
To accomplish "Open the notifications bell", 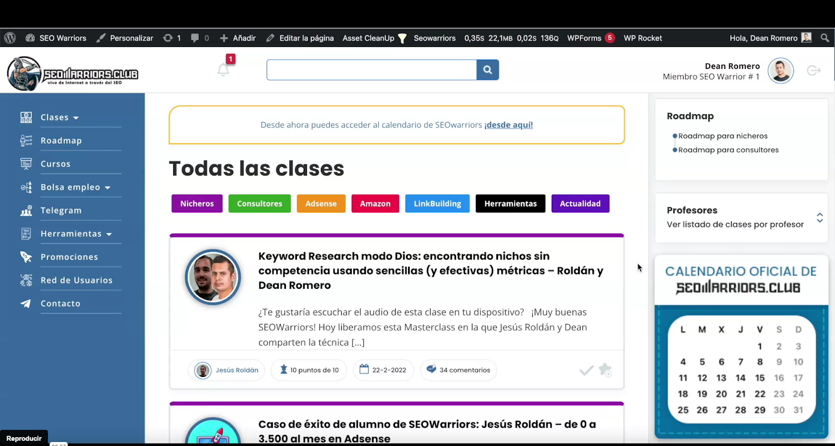I will (x=223, y=70).
